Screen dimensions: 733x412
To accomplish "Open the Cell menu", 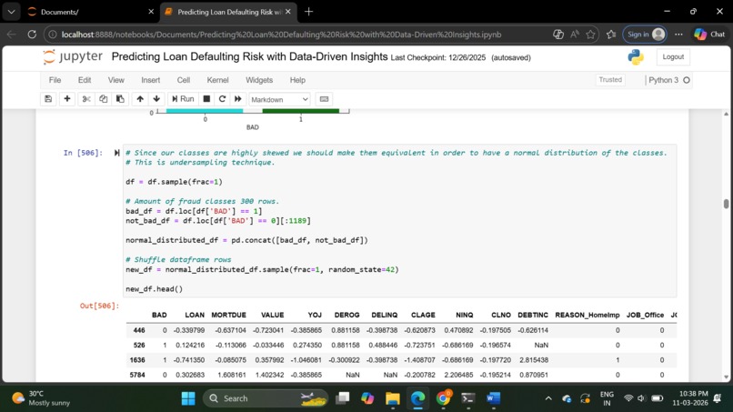I will pos(184,80).
